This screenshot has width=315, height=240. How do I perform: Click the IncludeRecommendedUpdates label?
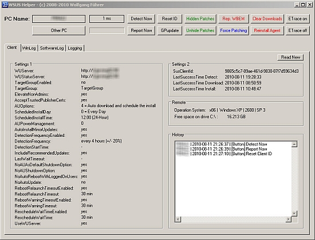(42, 153)
